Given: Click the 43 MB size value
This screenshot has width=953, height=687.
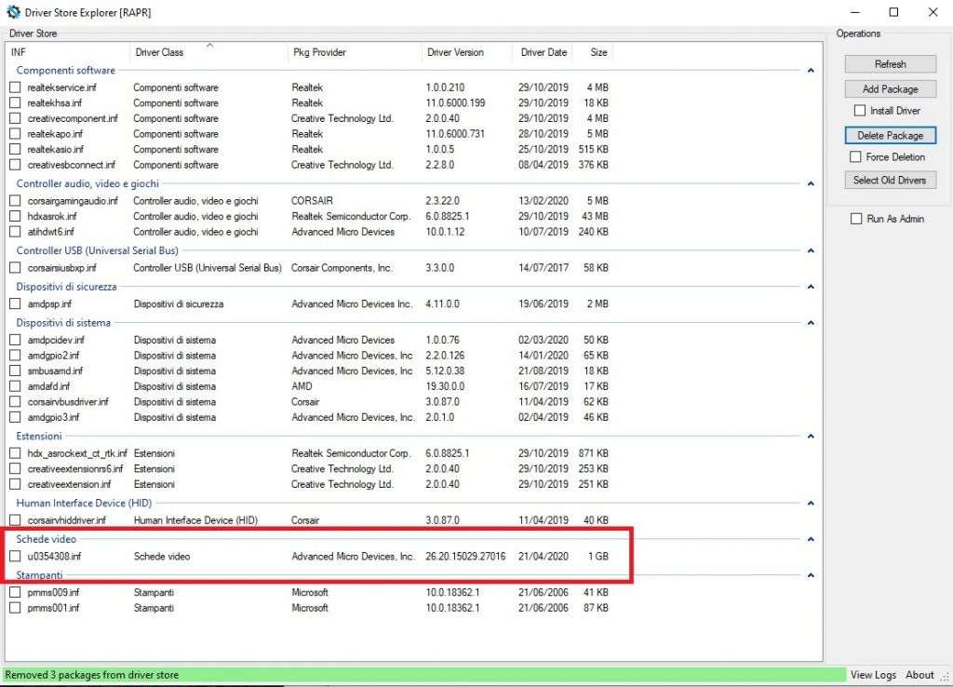Looking at the screenshot, I should pos(595,217).
